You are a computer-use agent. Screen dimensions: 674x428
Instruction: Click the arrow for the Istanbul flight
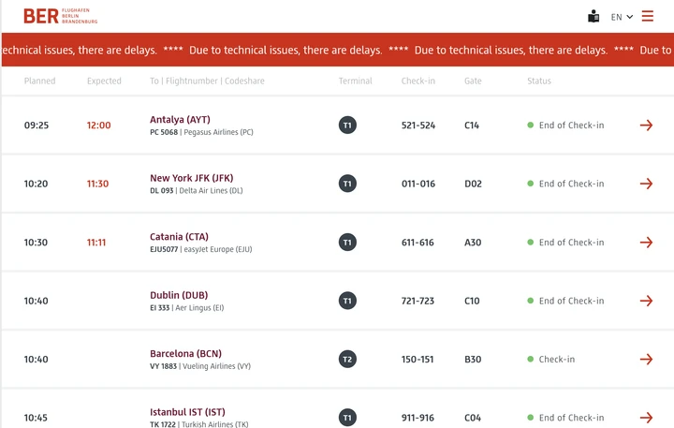click(646, 418)
